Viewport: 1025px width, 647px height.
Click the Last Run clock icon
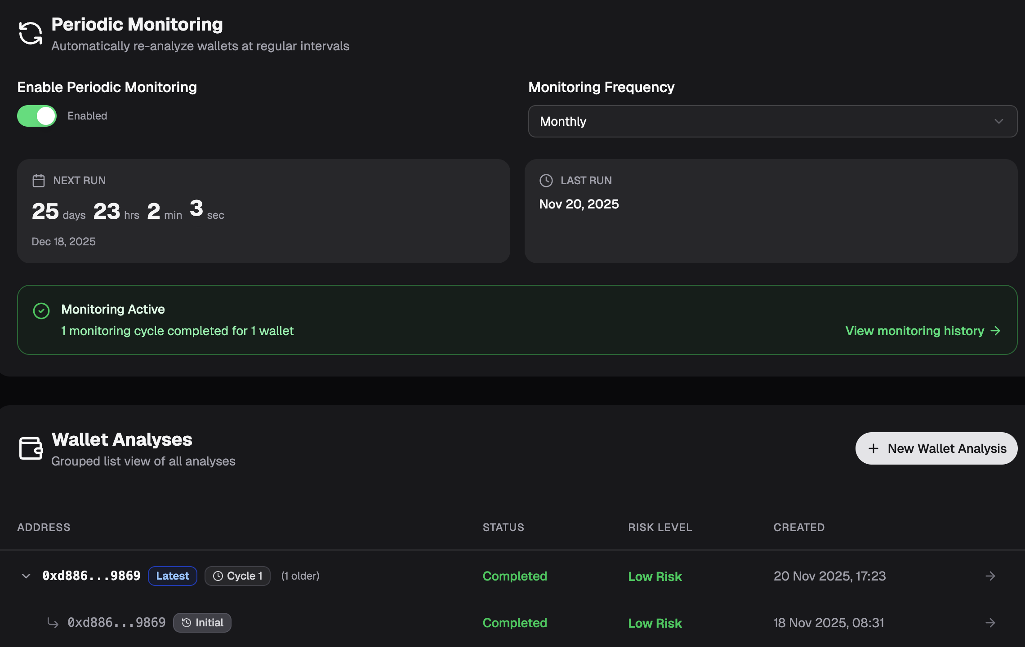pyautogui.click(x=546, y=181)
